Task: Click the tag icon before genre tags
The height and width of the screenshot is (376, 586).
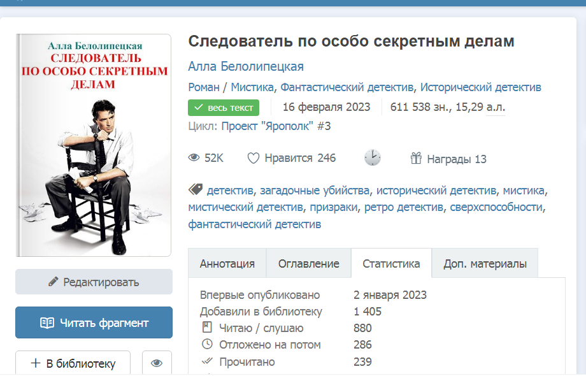Action: [196, 190]
